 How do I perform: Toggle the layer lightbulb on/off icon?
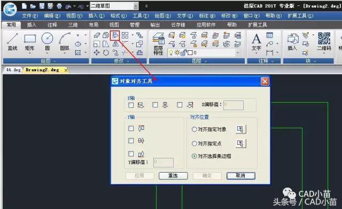click(x=171, y=52)
